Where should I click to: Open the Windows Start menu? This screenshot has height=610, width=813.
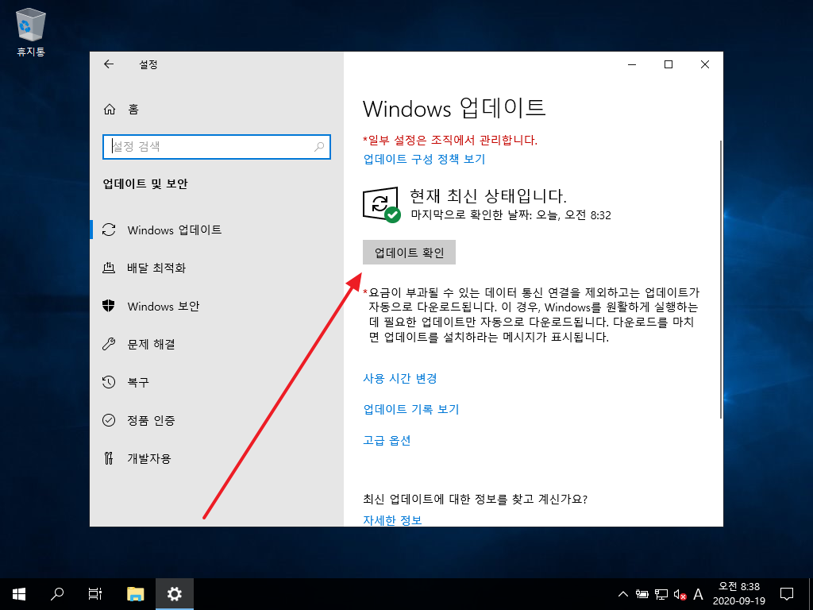click(x=19, y=594)
